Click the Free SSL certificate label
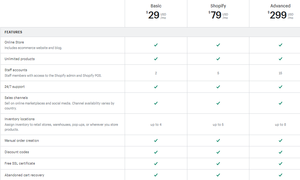 pyautogui.click(x=20, y=163)
